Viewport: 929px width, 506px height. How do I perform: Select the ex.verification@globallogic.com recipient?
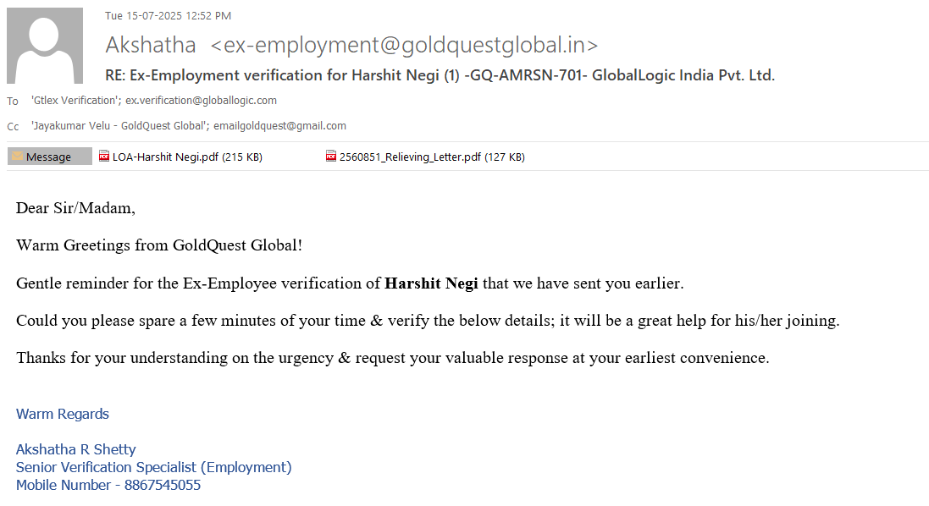pos(202,101)
